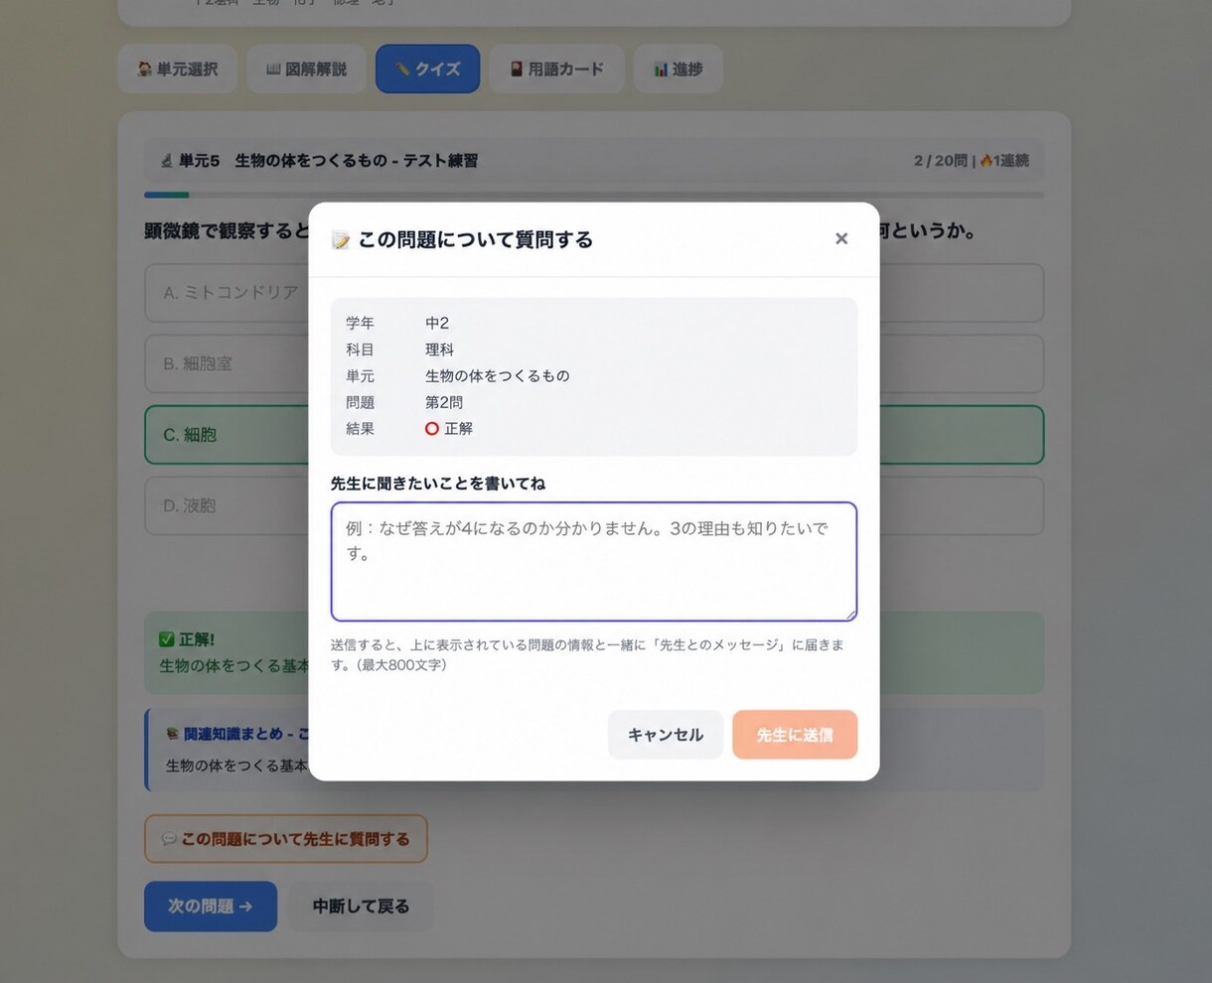1212x983 pixels.
Task: Open the 用語カード tab
Action: (556, 69)
